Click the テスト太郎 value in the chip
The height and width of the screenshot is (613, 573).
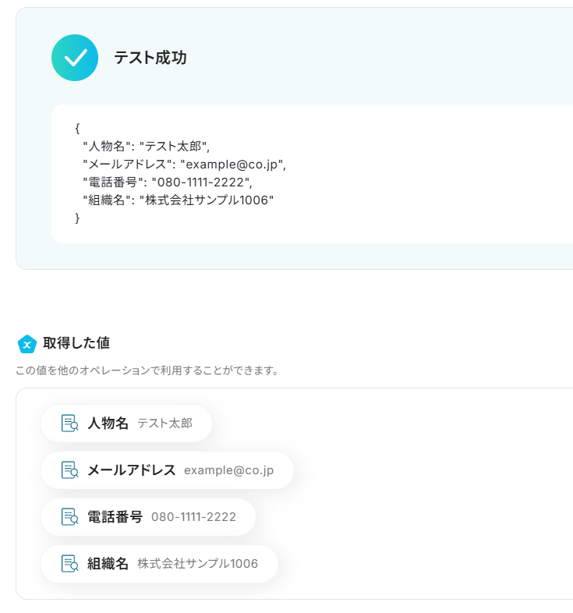[x=164, y=423]
